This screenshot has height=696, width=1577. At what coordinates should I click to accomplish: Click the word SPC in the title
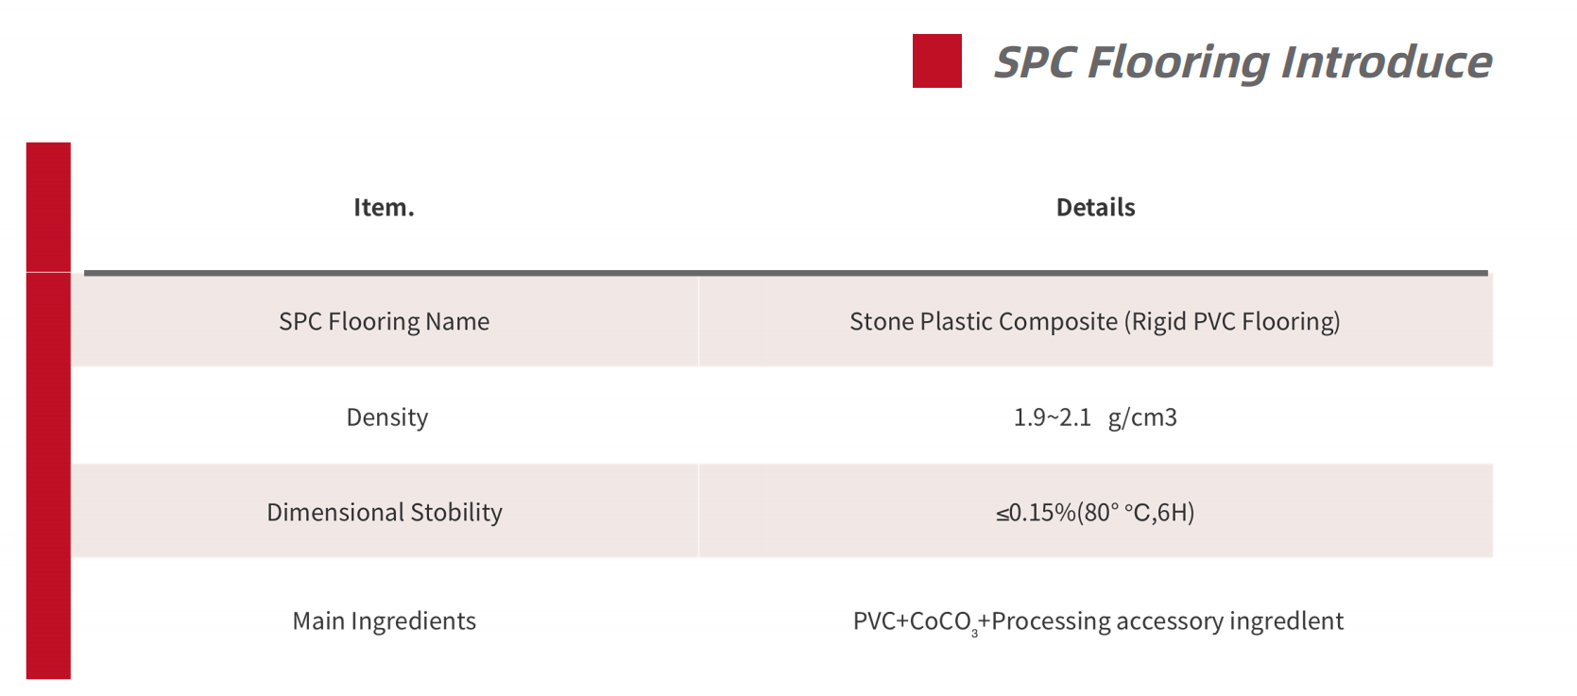(x=1035, y=62)
